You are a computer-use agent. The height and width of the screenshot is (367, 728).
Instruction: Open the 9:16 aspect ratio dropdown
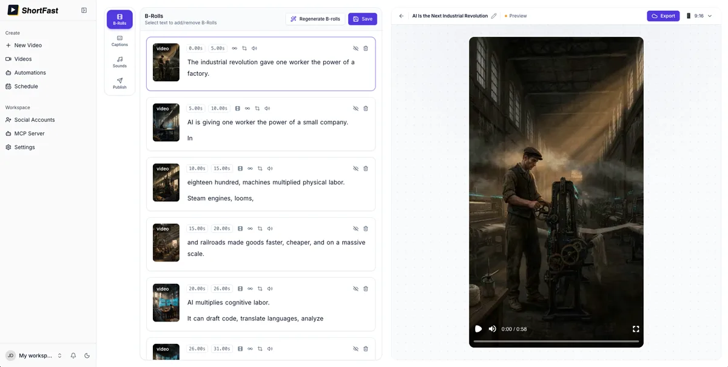tap(699, 16)
